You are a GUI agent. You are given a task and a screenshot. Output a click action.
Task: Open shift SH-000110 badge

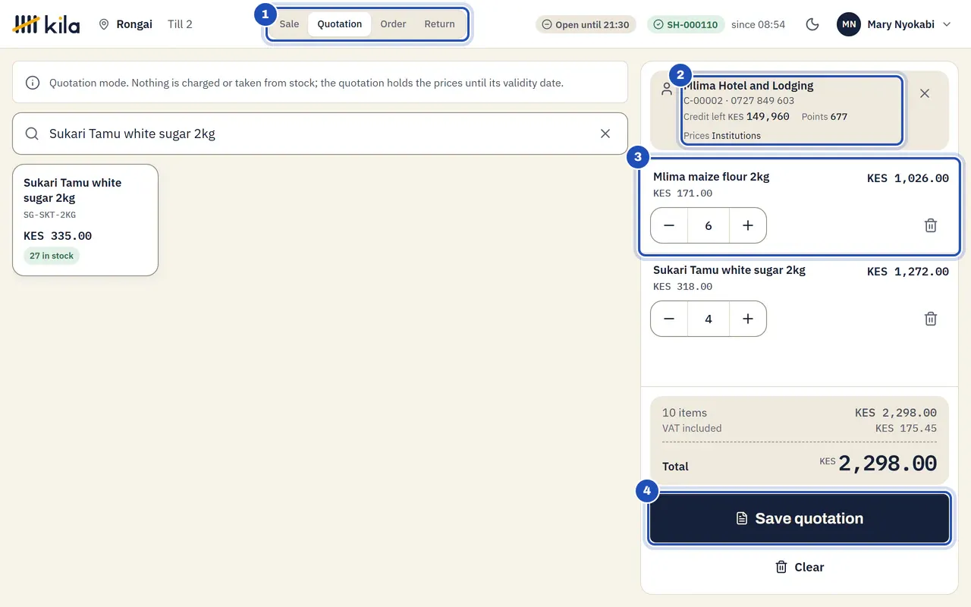[x=686, y=24]
